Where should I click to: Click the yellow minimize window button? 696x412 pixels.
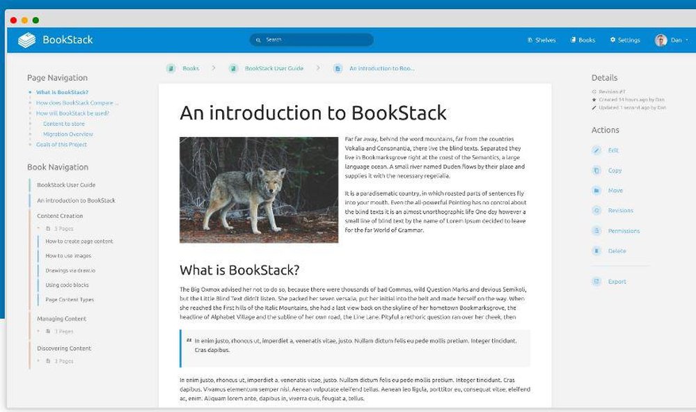click(24, 20)
